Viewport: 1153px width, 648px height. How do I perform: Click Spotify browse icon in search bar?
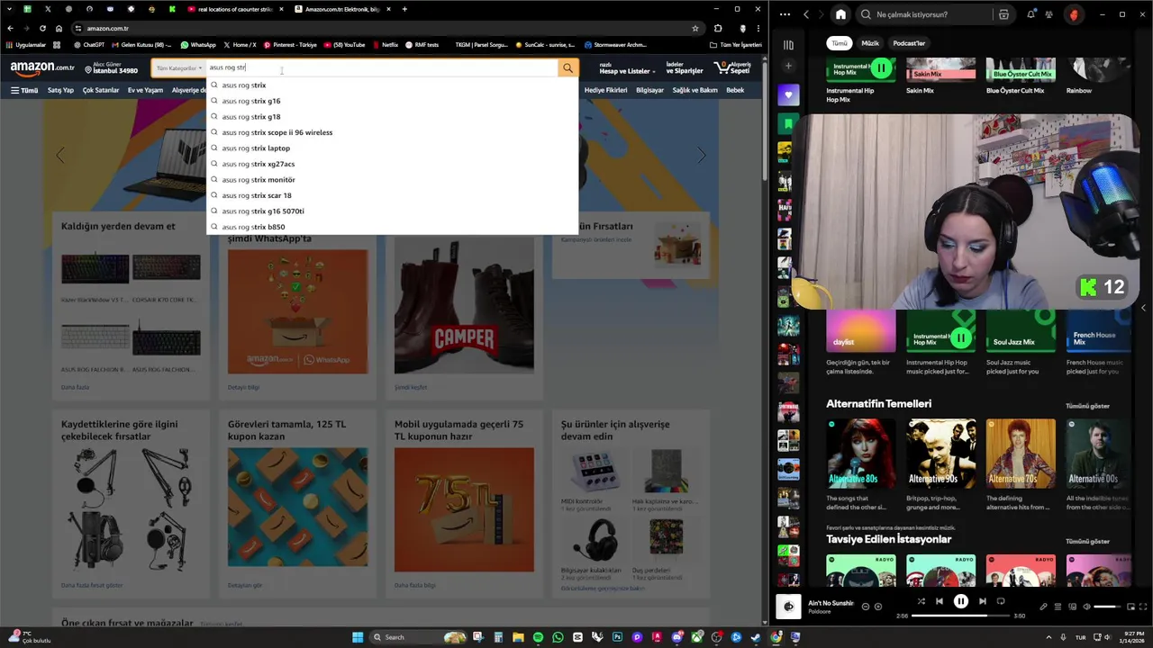coord(1003,14)
